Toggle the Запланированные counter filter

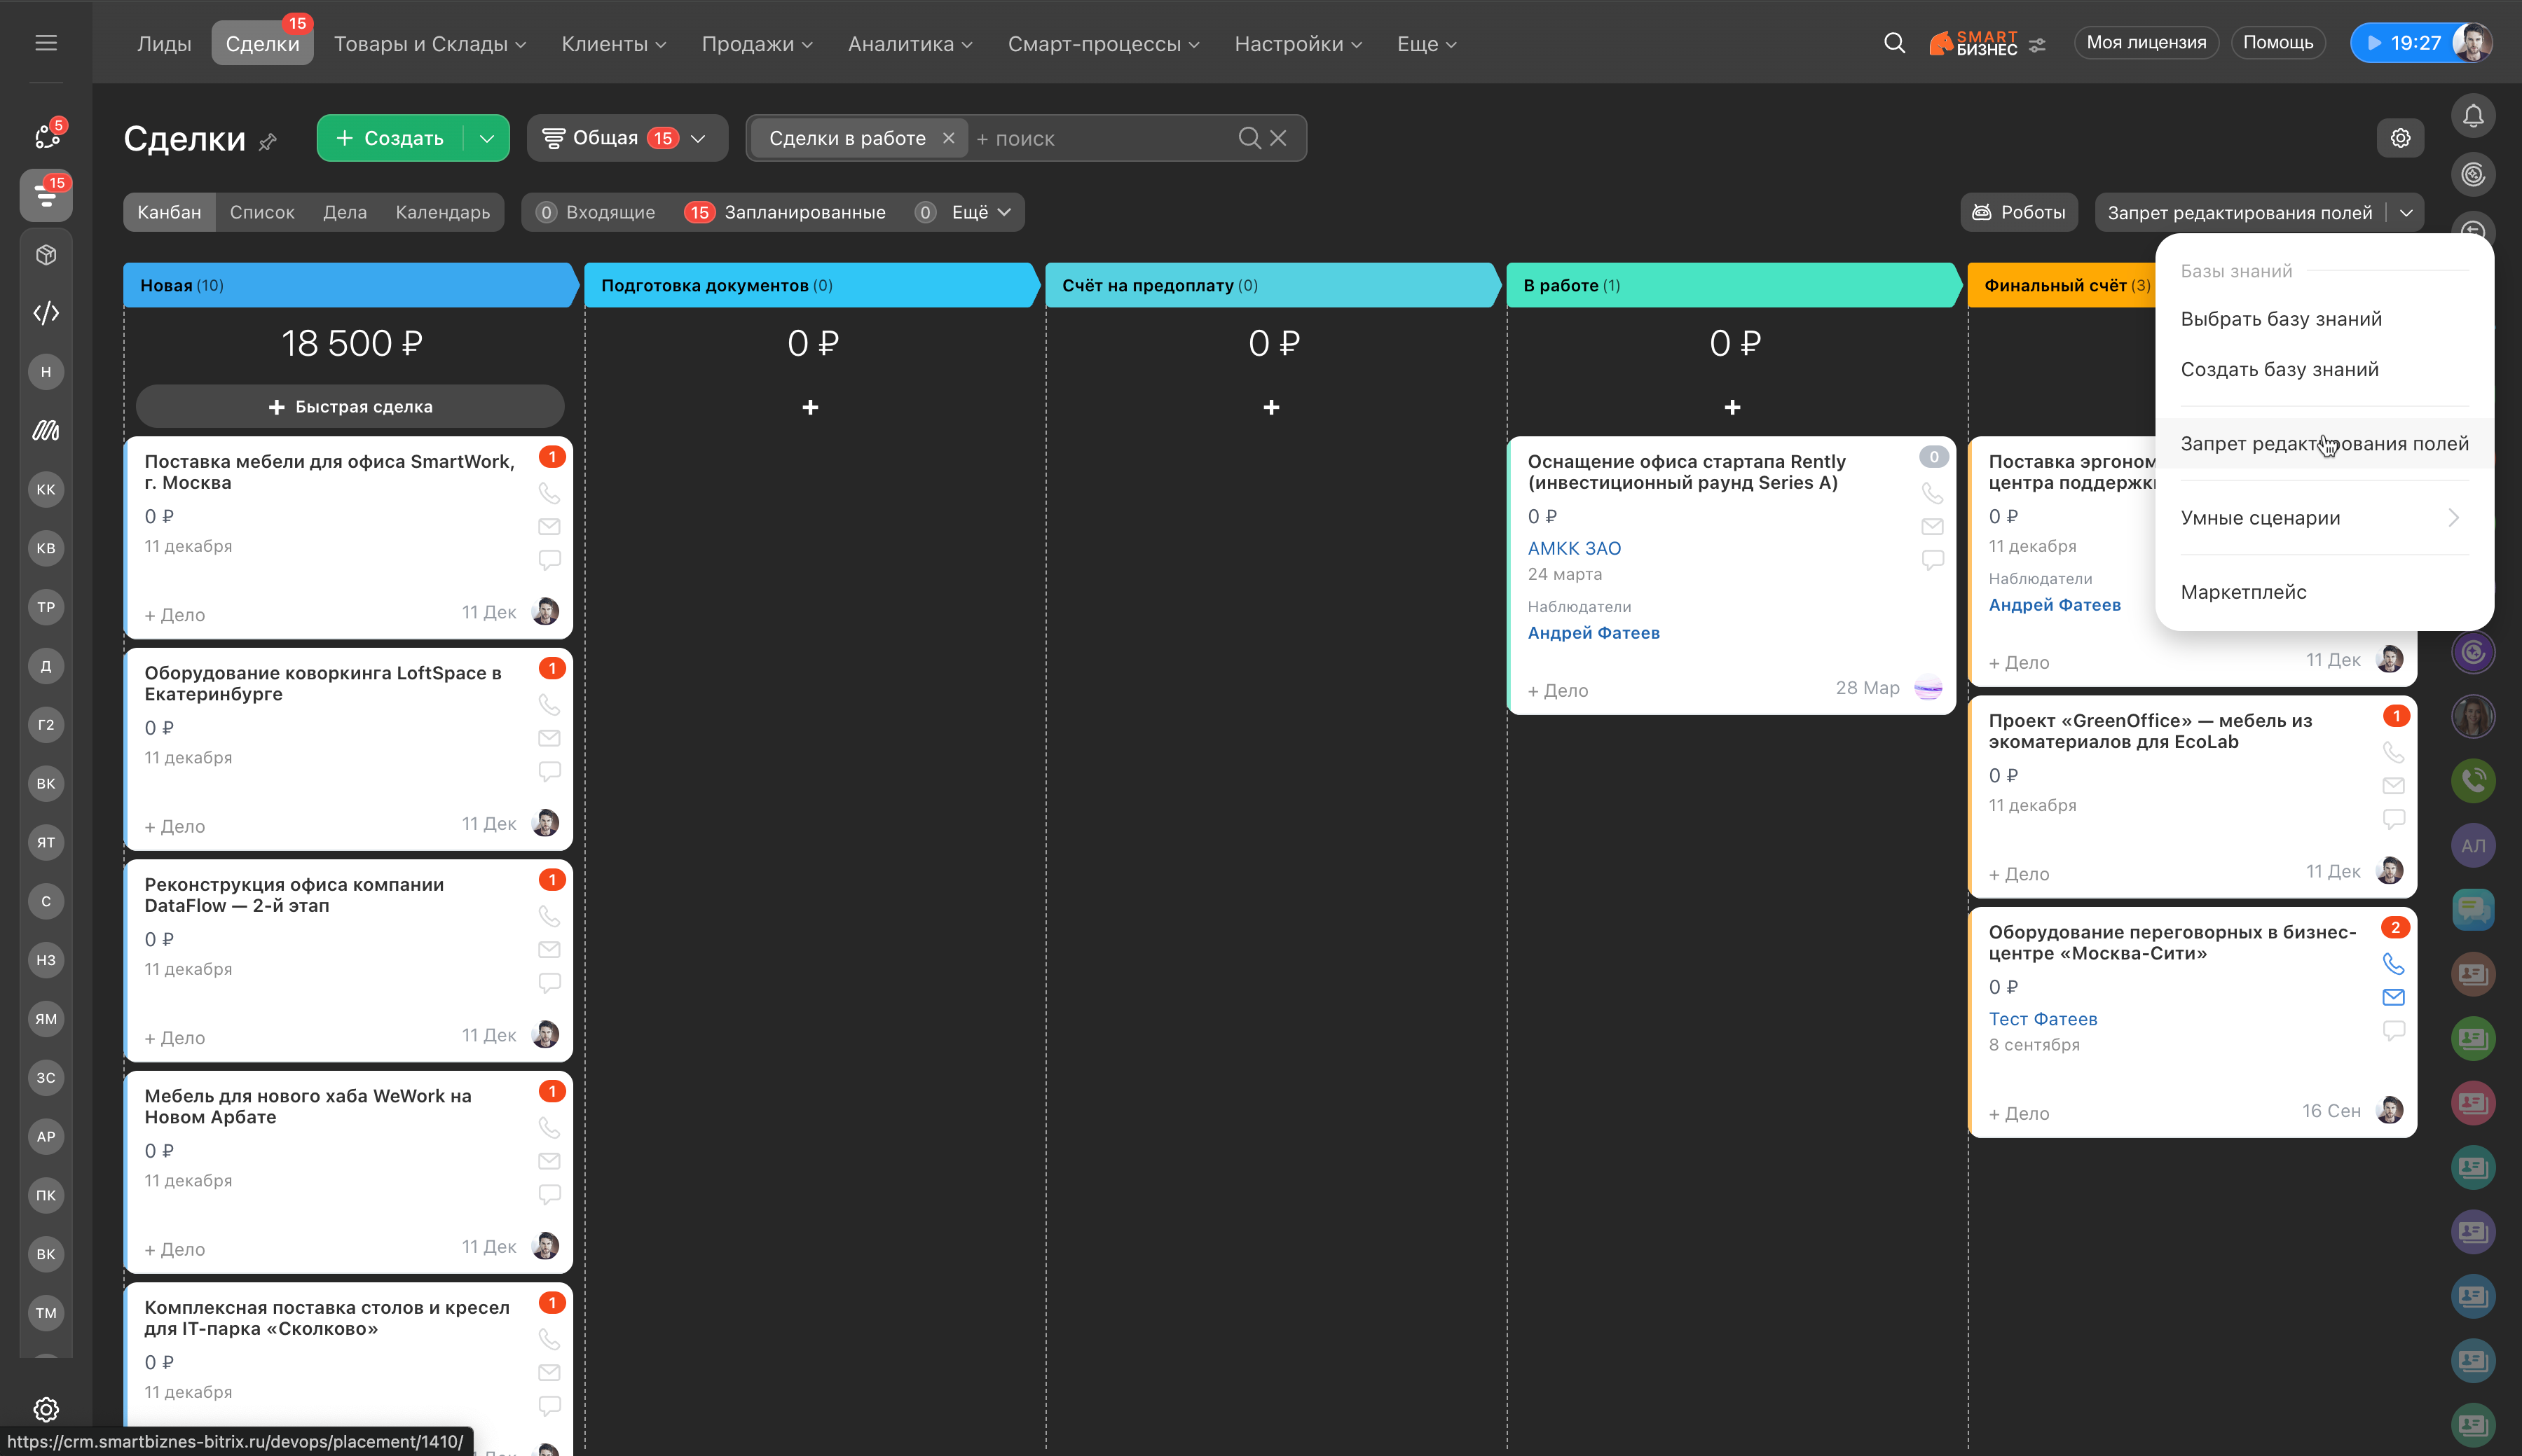pyautogui.click(x=786, y=212)
